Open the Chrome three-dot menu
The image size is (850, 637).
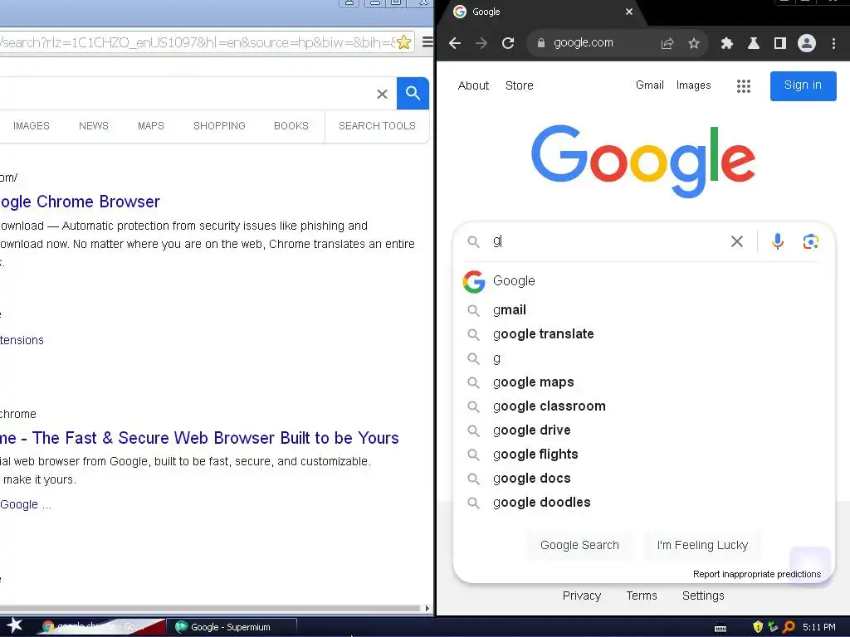pyautogui.click(x=833, y=43)
